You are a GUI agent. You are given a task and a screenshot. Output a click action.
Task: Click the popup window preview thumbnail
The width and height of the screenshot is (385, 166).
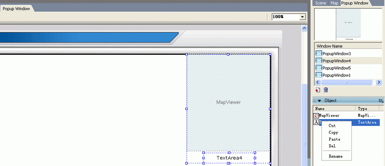click(348, 24)
